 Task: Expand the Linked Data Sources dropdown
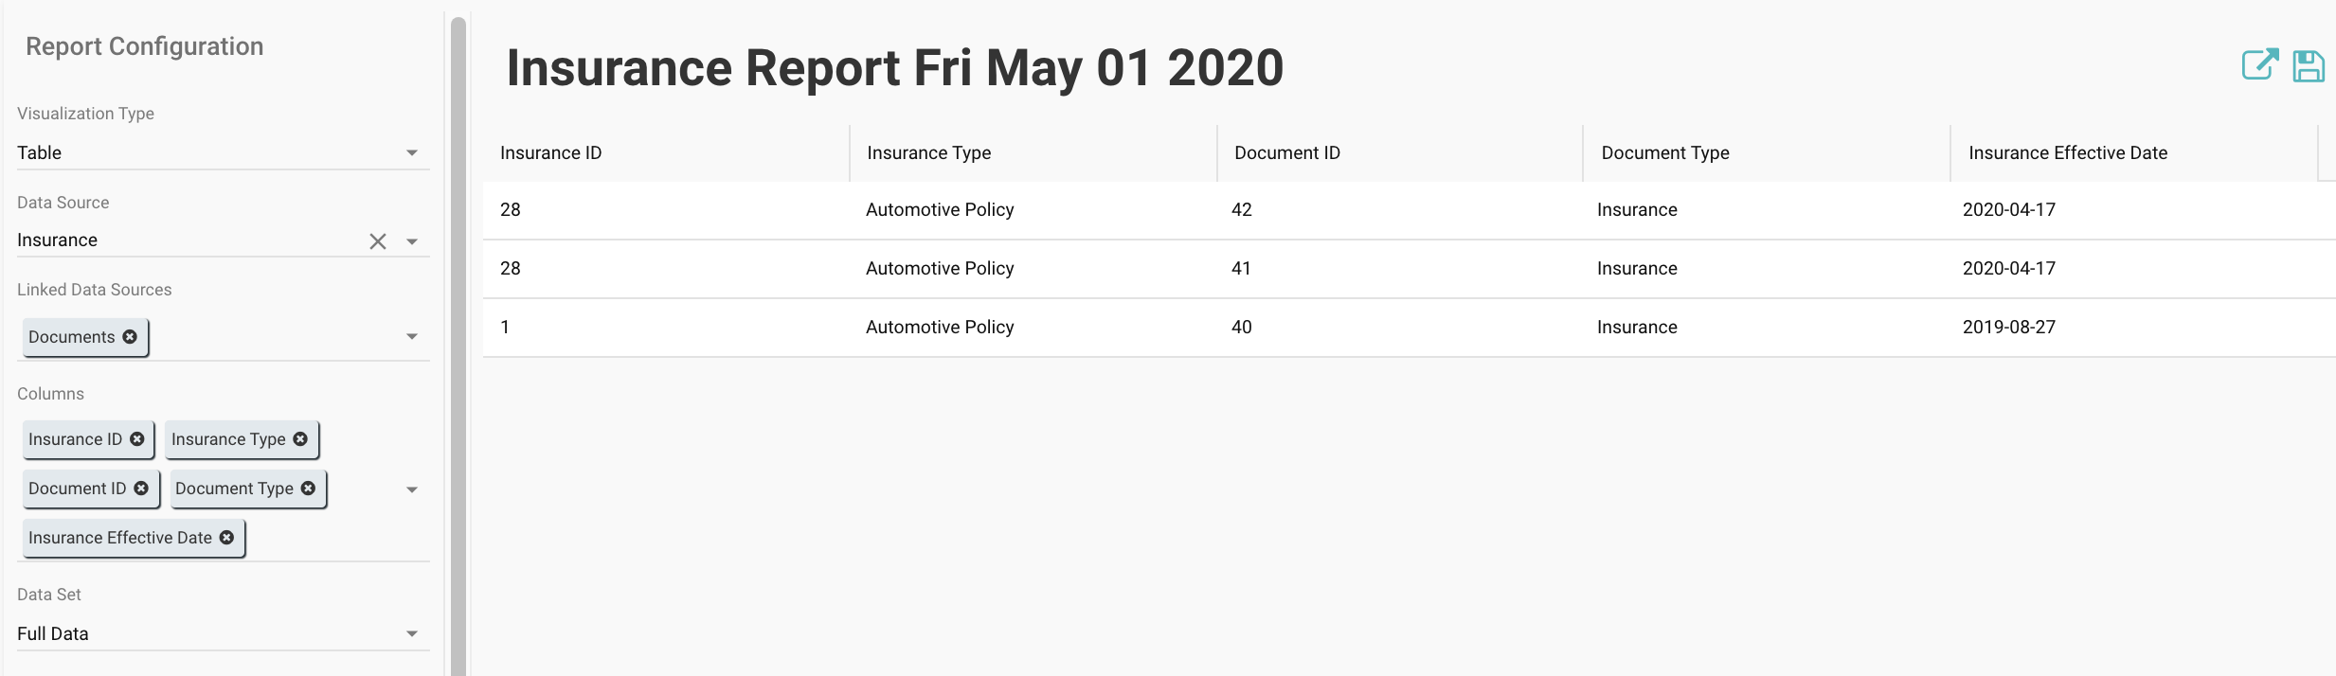[x=411, y=335]
